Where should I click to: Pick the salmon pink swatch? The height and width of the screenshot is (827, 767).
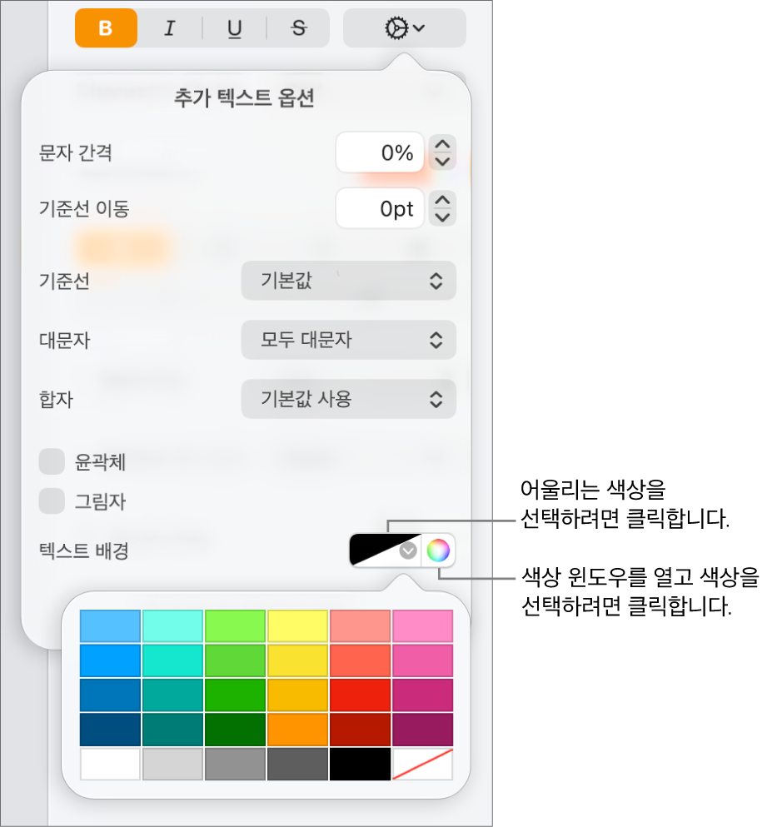pos(361,626)
